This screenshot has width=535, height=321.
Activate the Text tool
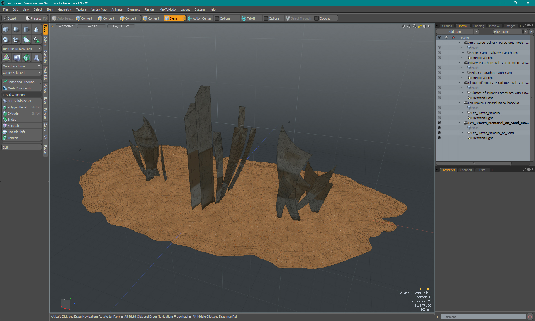(36, 40)
